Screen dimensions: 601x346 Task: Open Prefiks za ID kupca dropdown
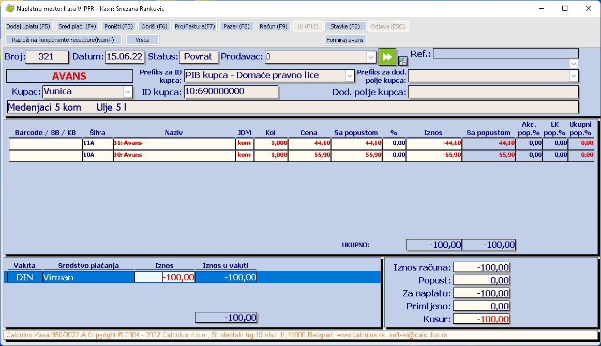[349, 76]
